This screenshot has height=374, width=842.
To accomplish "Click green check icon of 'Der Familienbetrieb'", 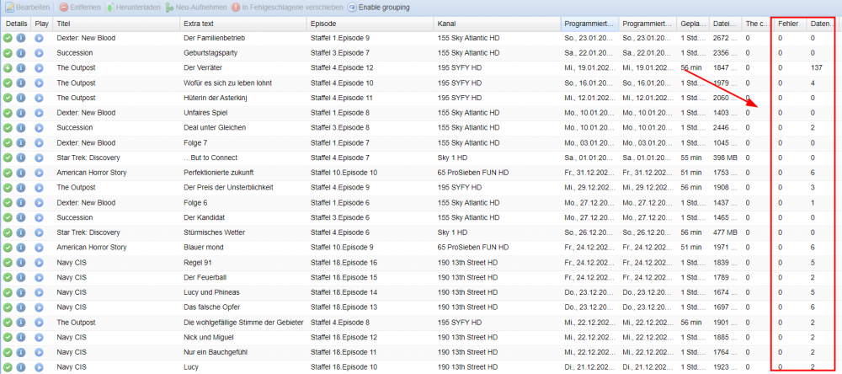I will (8, 38).
